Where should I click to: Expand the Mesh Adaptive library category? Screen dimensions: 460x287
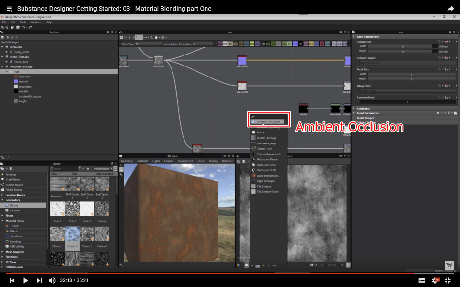[3, 252]
